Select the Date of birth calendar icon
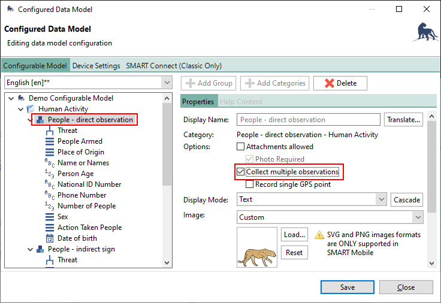441x303 pixels. tap(50, 238)
